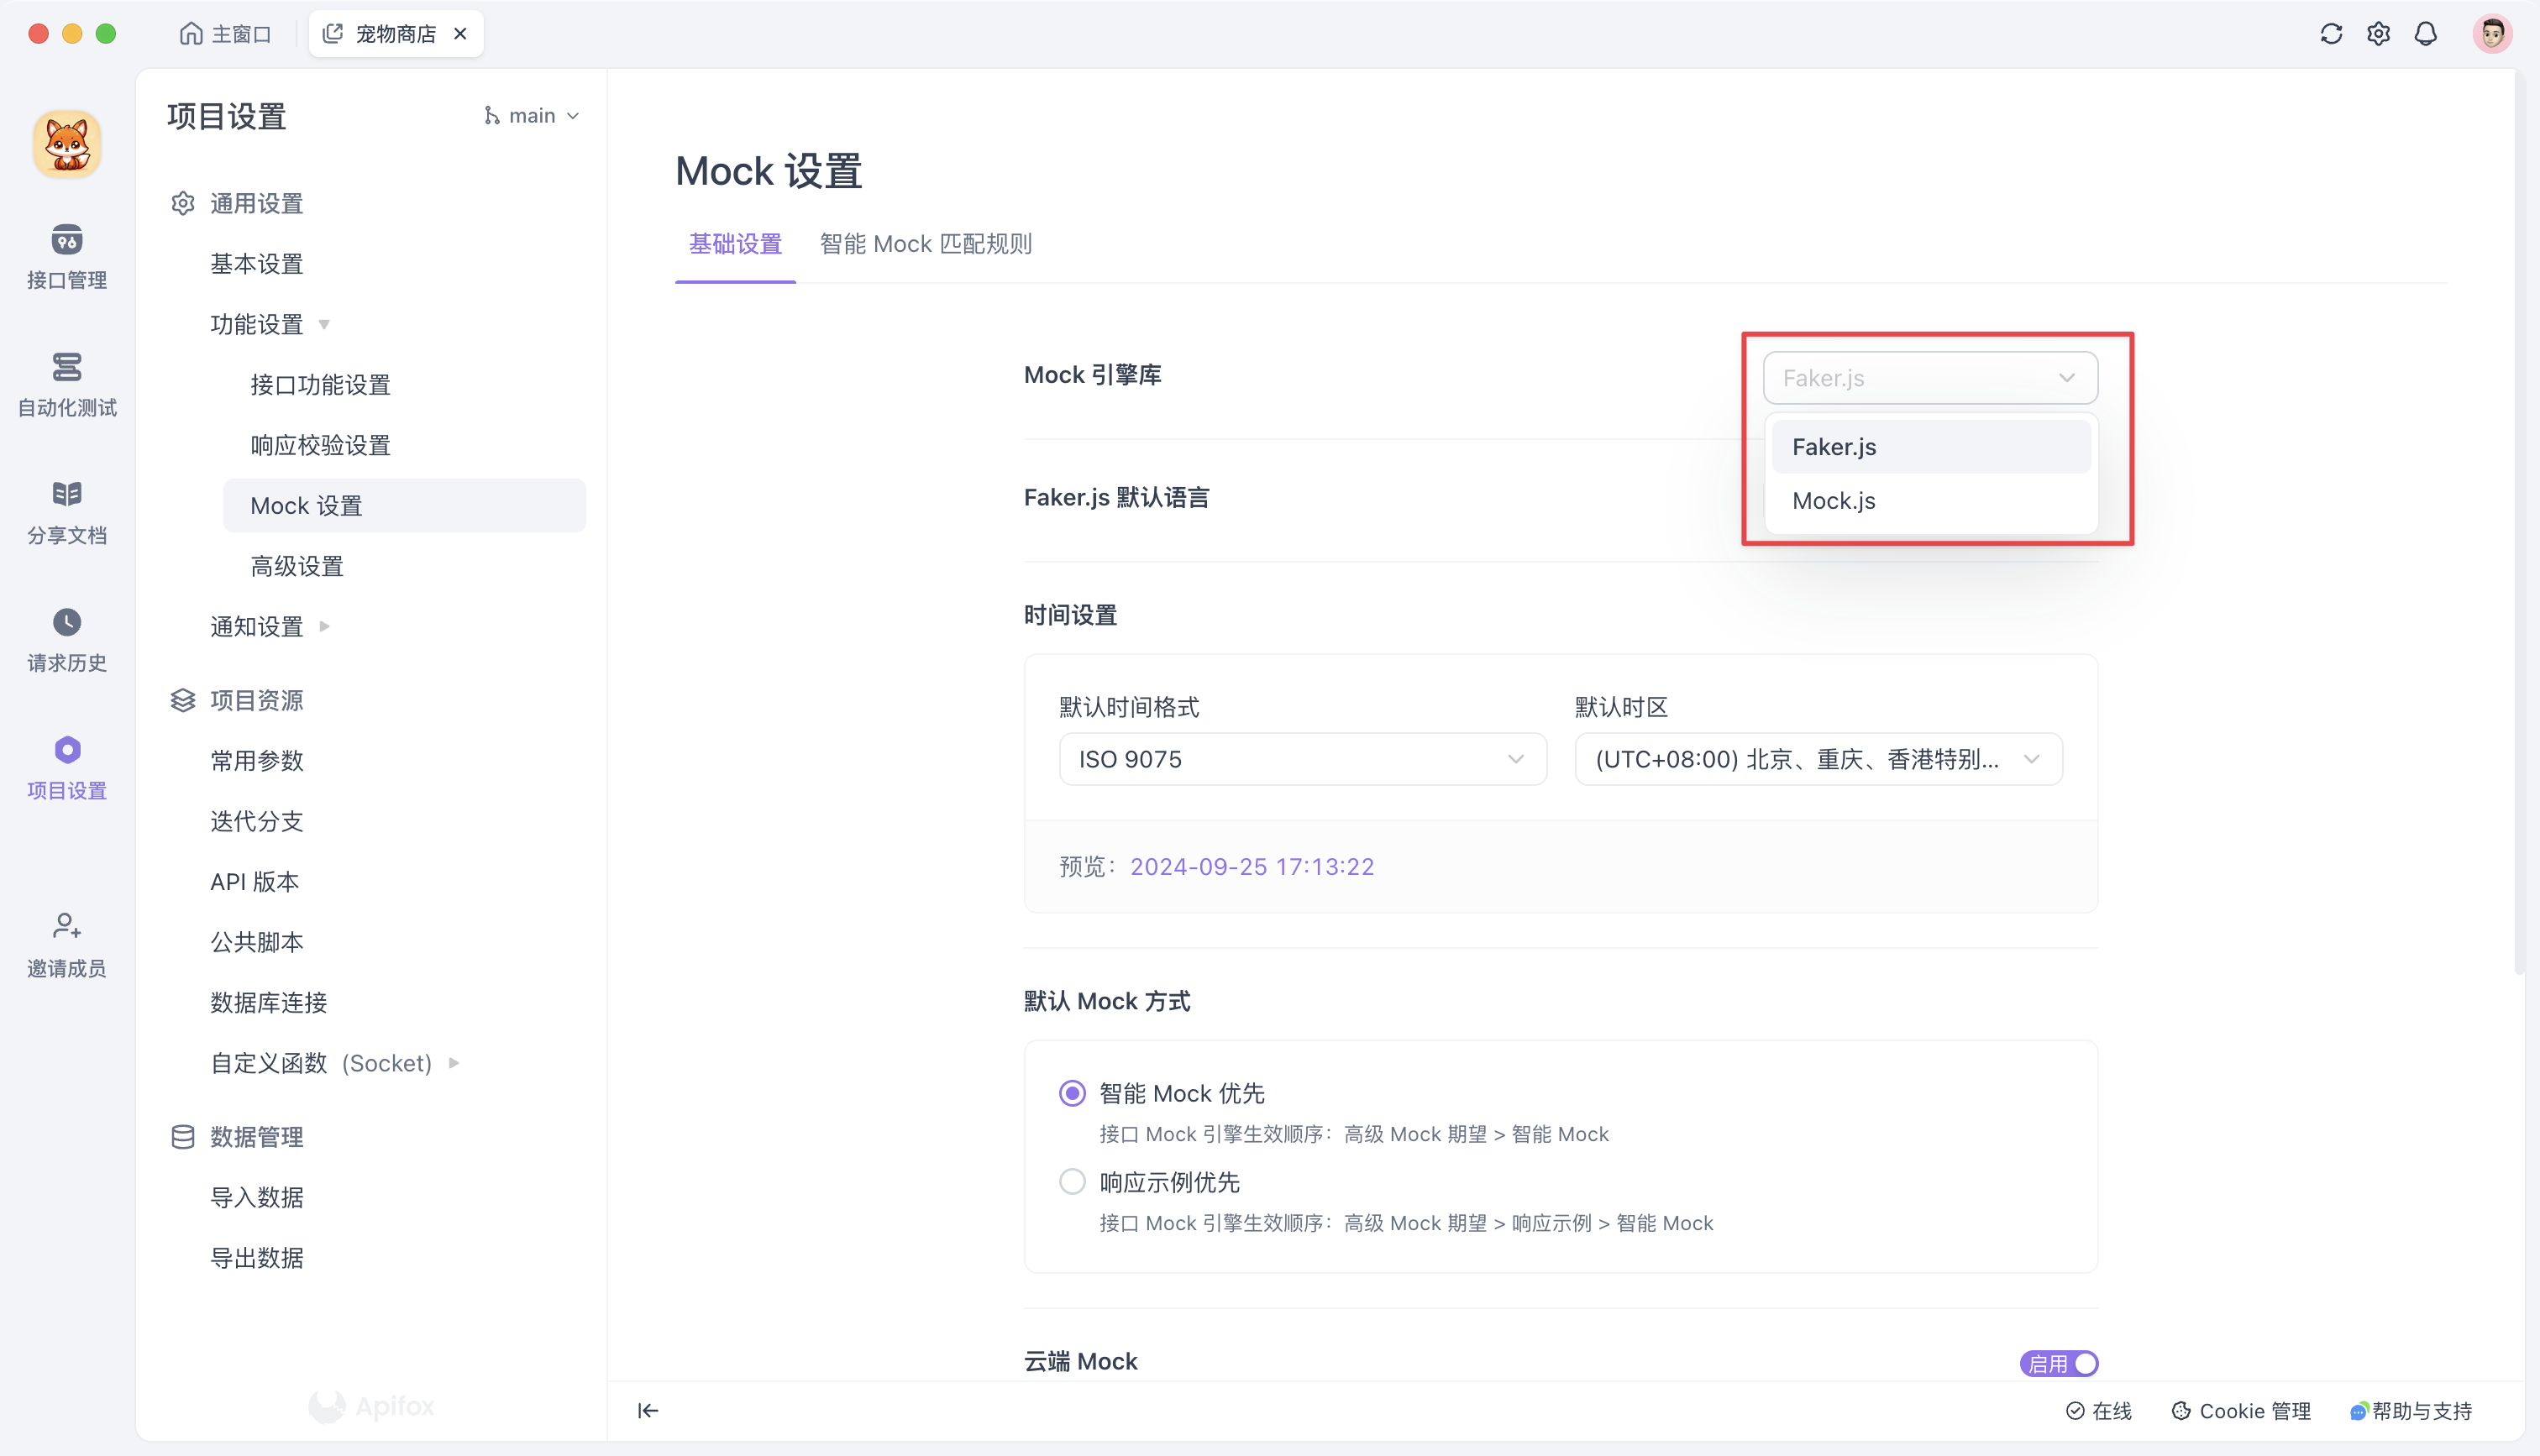
Task: Click the fox project avatar
Action: click(66, 143)
